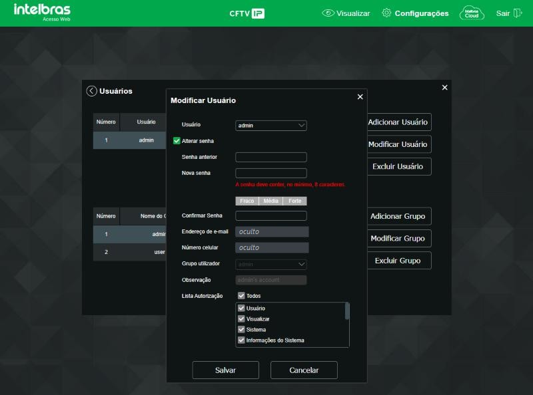Image resolution: width=533 pixels, height=395 pixels.
Task: Click the Adicionar Grupo button
Action: pyautogui.click(x=399, y=216)
